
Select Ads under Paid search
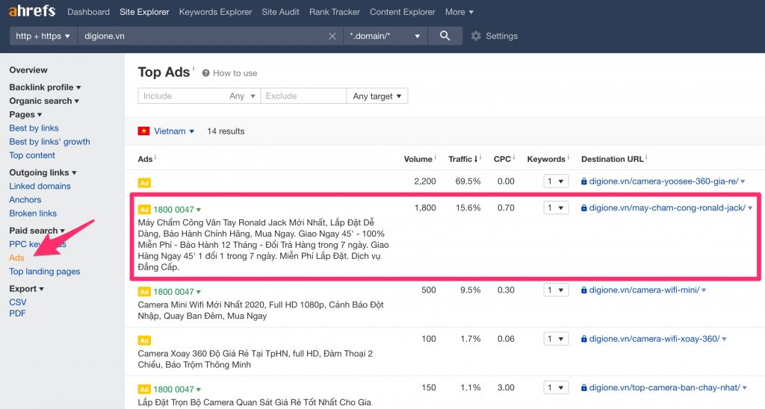tap(16, 258)
